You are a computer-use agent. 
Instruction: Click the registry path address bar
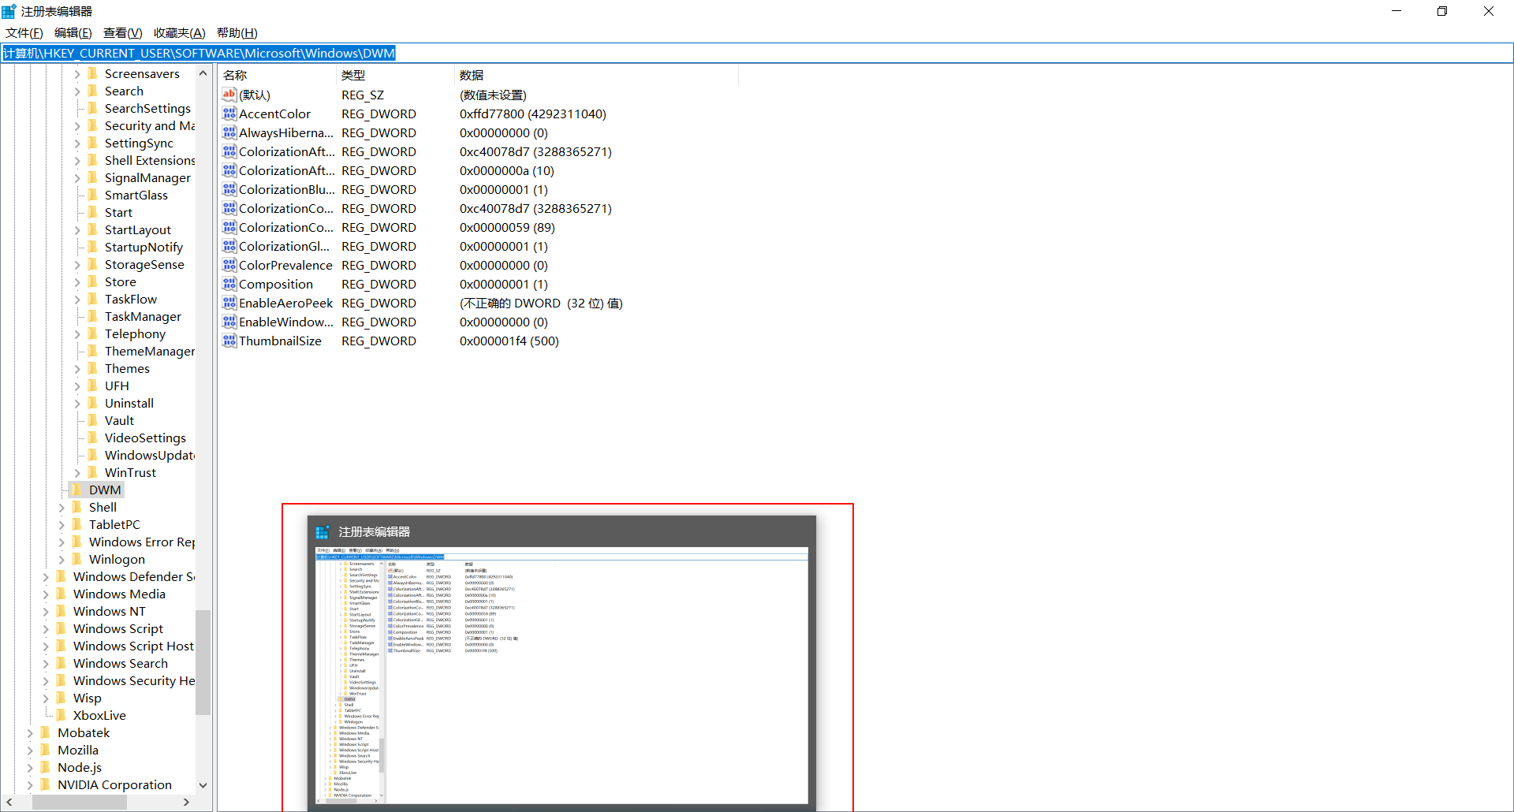(757, 53)
